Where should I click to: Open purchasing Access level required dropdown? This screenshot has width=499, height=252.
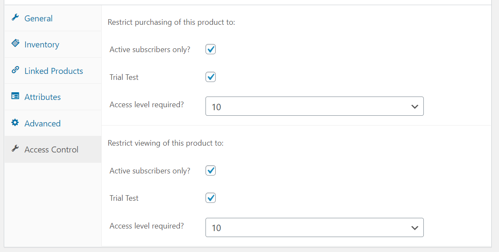click(314, 106)
